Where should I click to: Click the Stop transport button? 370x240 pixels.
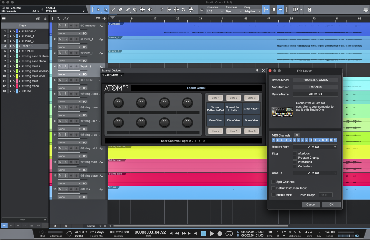click(204, 234)
